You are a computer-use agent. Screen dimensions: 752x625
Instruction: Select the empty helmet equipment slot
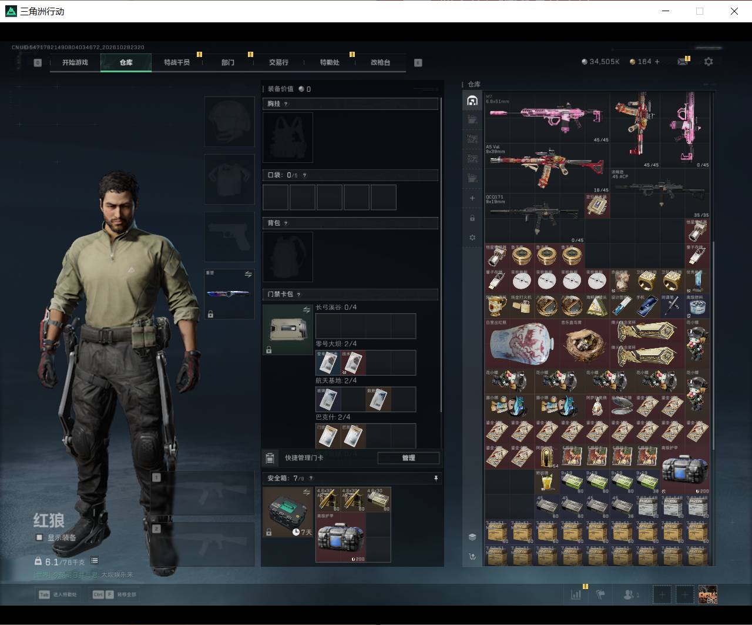click(229, 122)
